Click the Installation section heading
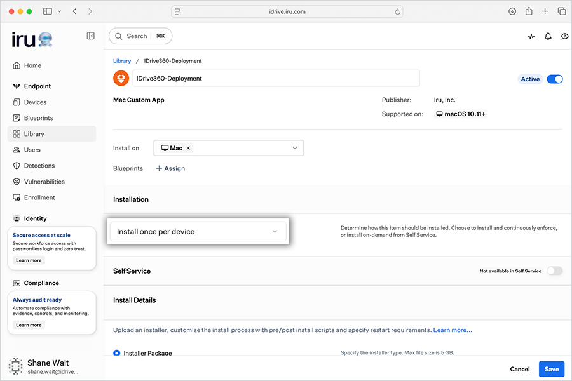This screenshot has height=381, width=572. pyautogui.click(x=130, y=199)
